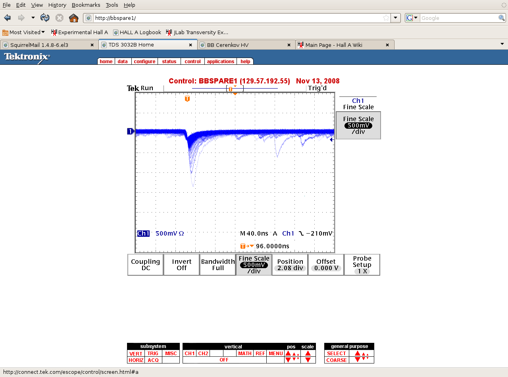Click the large general purpose up arrow
The height and width of the screenshot is (377, 508).
pyautogui.click(x=358, y=353)
